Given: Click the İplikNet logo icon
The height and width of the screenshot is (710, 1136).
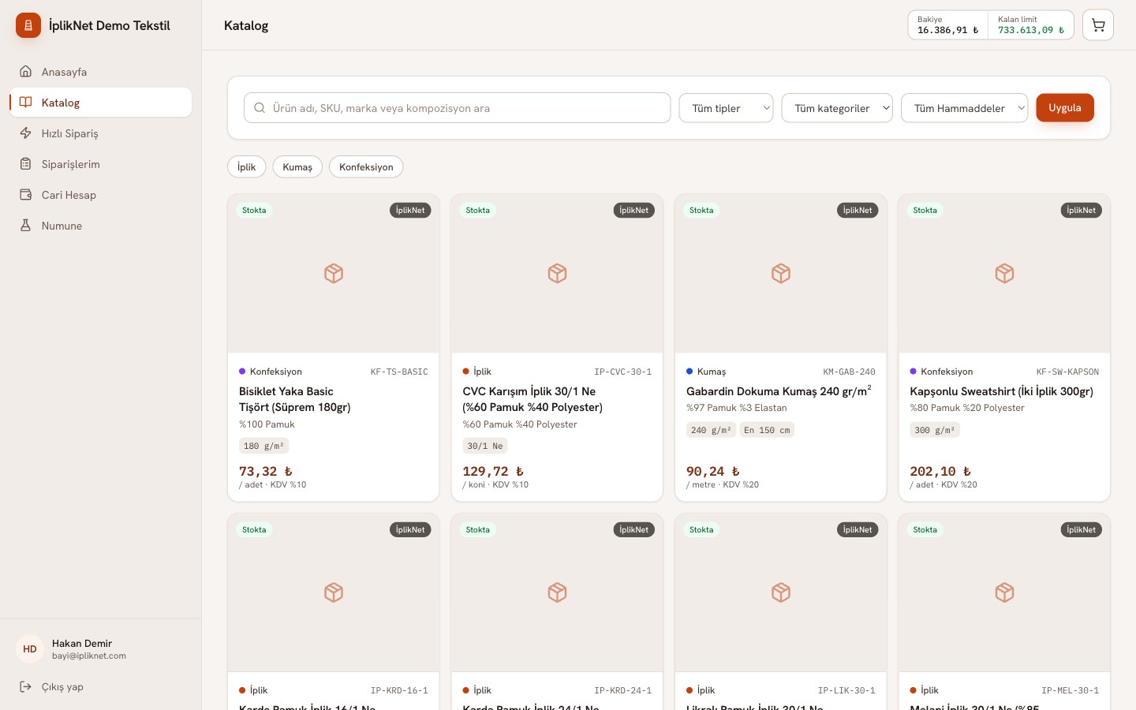Looking at the screenshot, I should 28,25.
